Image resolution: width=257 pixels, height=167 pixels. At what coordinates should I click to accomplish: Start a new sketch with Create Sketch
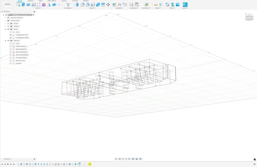19,5
